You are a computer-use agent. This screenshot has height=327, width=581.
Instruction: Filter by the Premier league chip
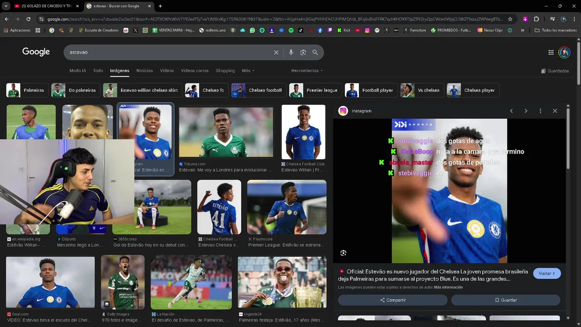[315, 90]
